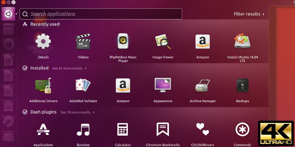Open the Appearance settings app

pos(163,85)
